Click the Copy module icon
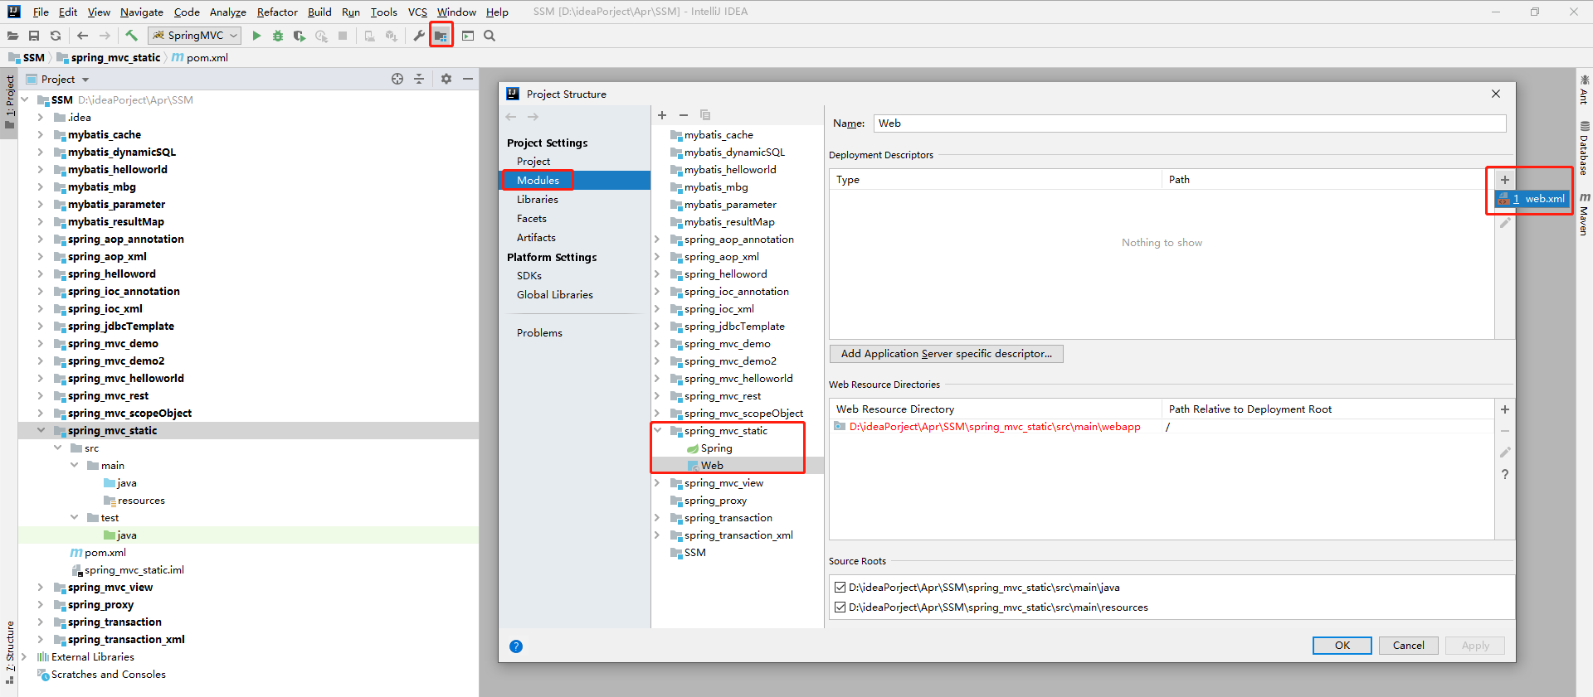 point(705,115)
